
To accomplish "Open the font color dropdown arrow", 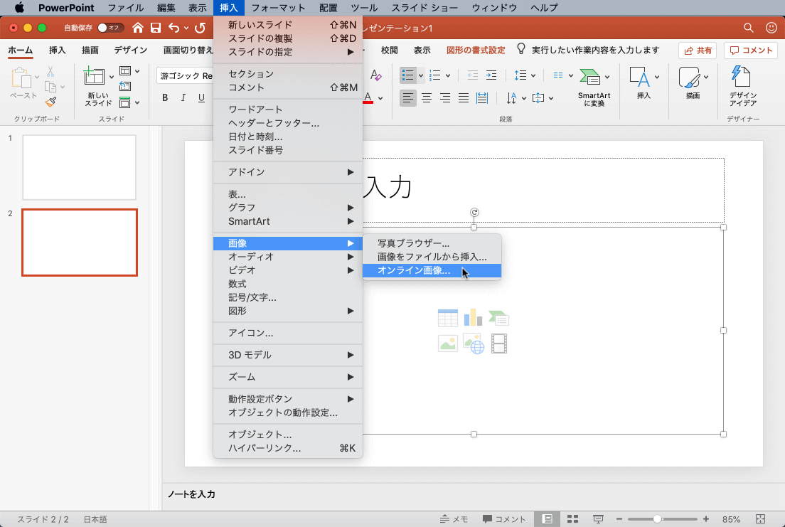I will [380, 98].
